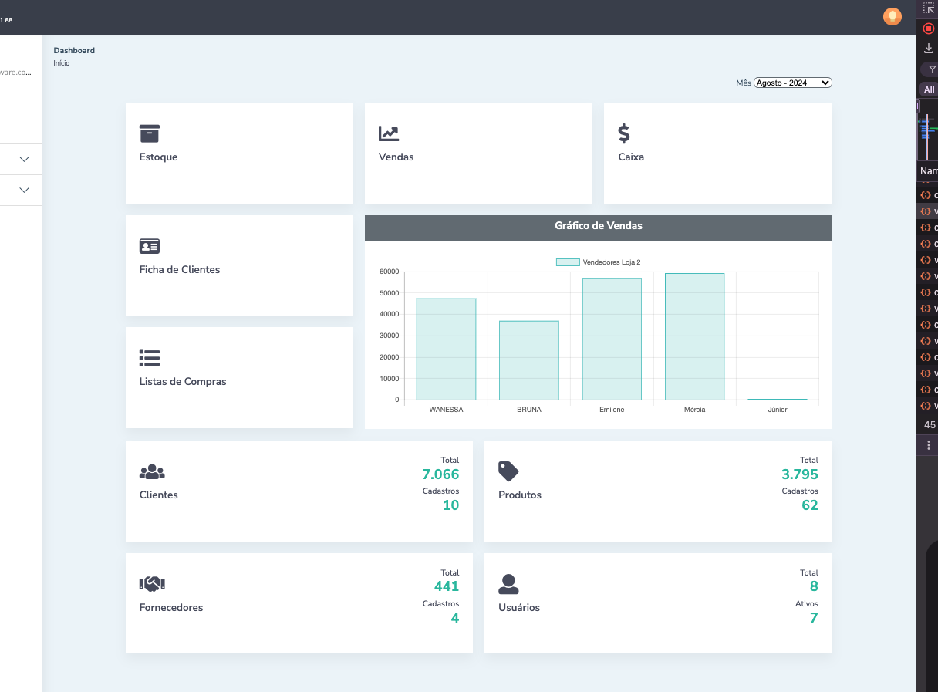Open the orange user avatar in header
Viewport: 938px width, 692px height.
[x=892, y=16]
